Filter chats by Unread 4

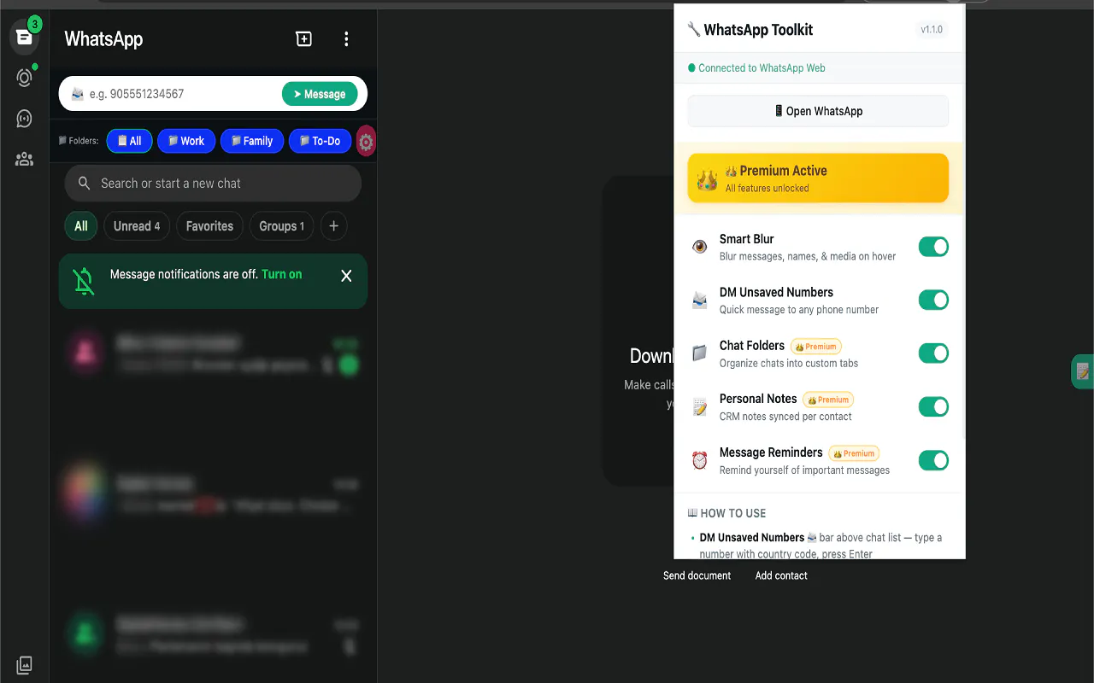coord(137,226)
